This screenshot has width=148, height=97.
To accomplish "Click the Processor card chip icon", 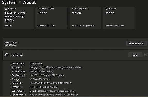I will click(x=6, y=9).
